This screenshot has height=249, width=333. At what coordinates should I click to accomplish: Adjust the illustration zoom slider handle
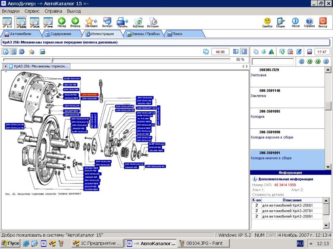pyautogui.click(x=52, y=59)
